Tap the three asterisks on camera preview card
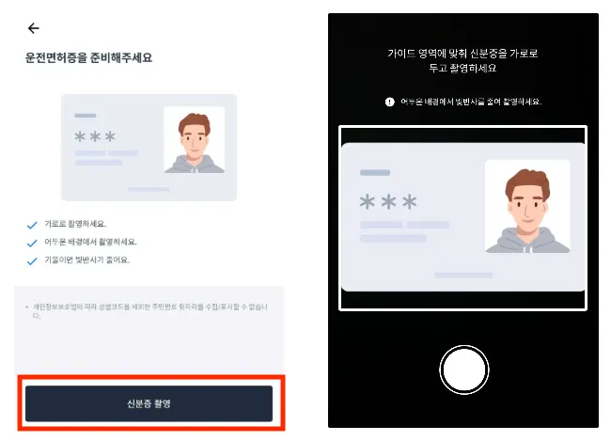The image size is (611, 441). tap(388, 202)
